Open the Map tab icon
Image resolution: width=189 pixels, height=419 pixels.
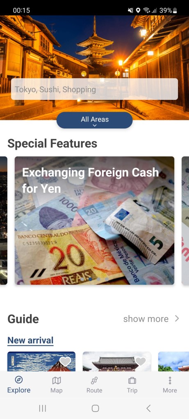57,380
